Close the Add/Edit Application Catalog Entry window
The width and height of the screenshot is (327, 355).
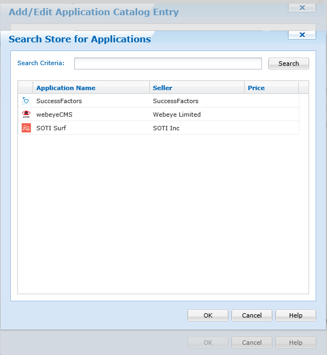click(302, 7)
